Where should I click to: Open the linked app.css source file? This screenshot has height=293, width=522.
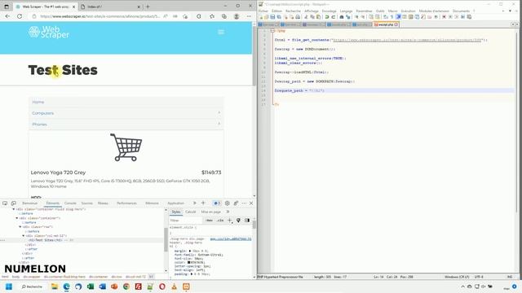point(231,238)
